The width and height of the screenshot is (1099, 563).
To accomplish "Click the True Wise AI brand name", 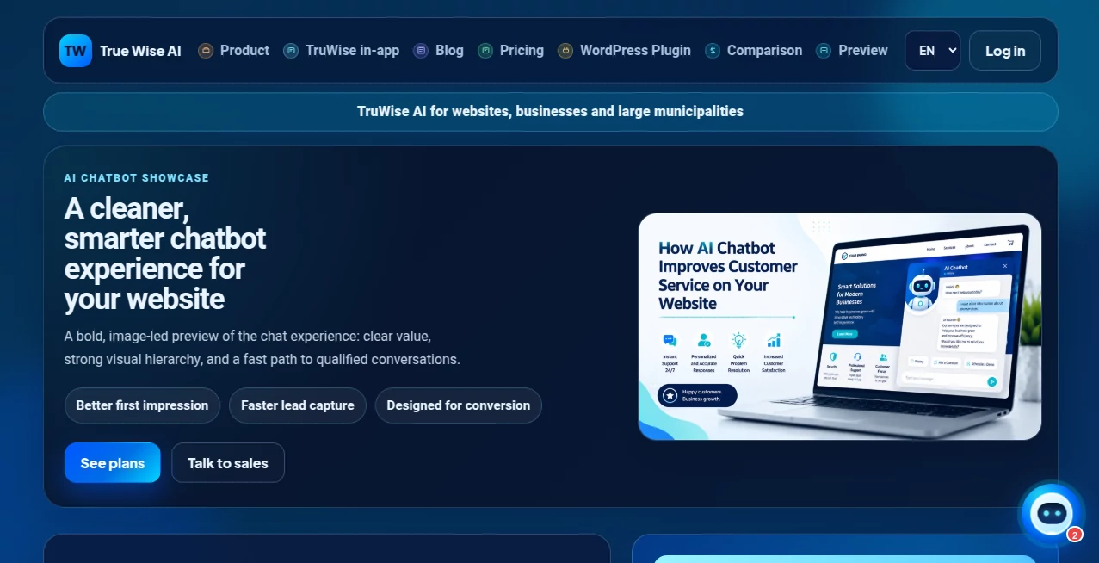I will coord(140,51).
